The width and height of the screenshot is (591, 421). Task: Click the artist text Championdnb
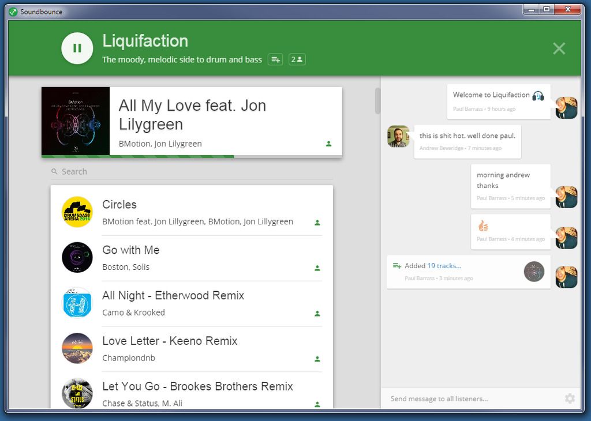(129, 358)
